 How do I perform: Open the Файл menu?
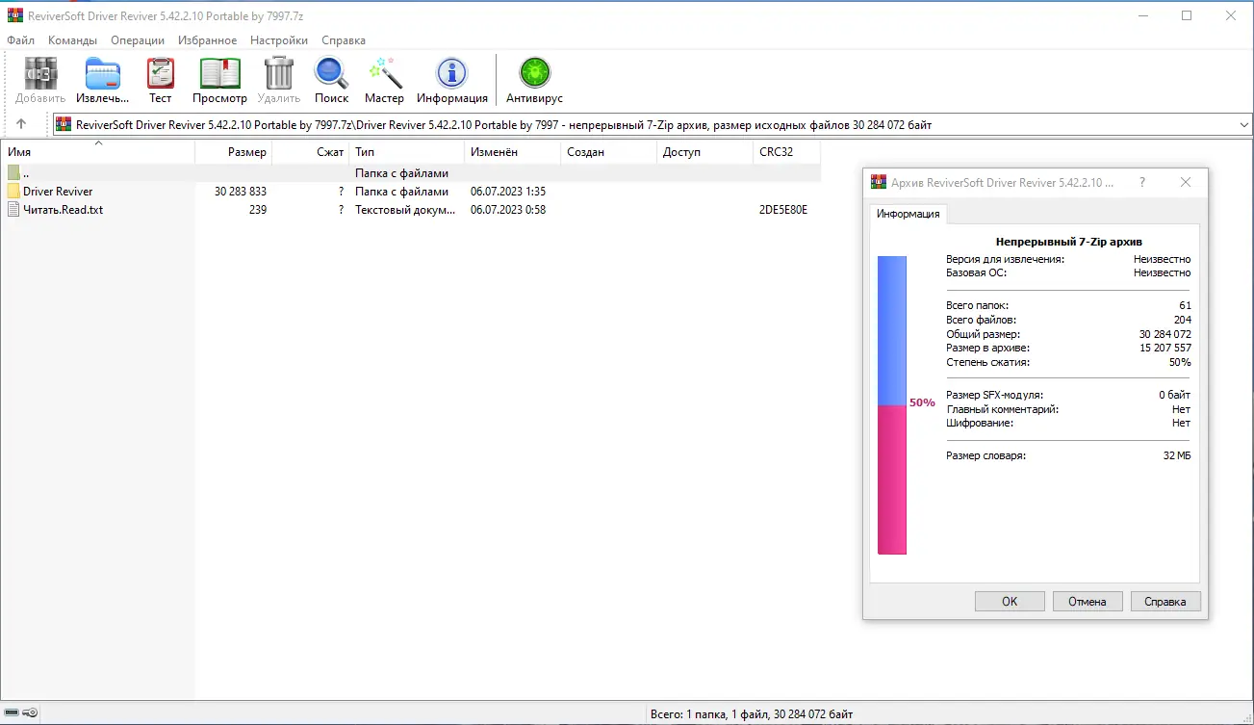pyautogui.click(x=21, y=40)
